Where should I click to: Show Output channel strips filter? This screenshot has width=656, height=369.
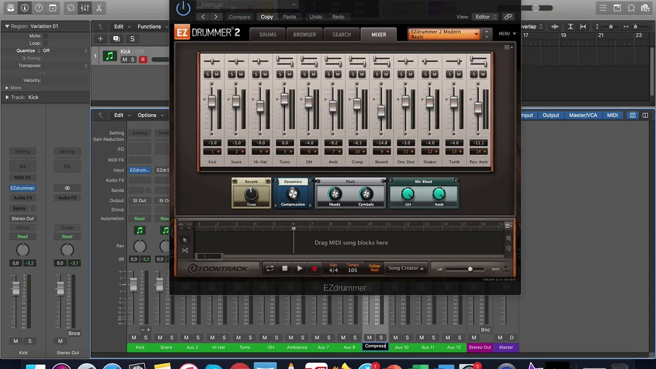551,115
